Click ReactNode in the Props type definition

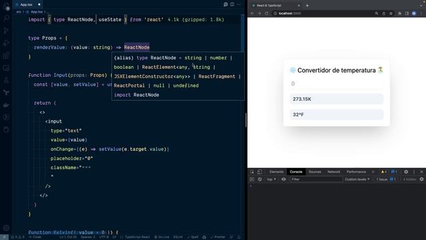tap(136, 47)
